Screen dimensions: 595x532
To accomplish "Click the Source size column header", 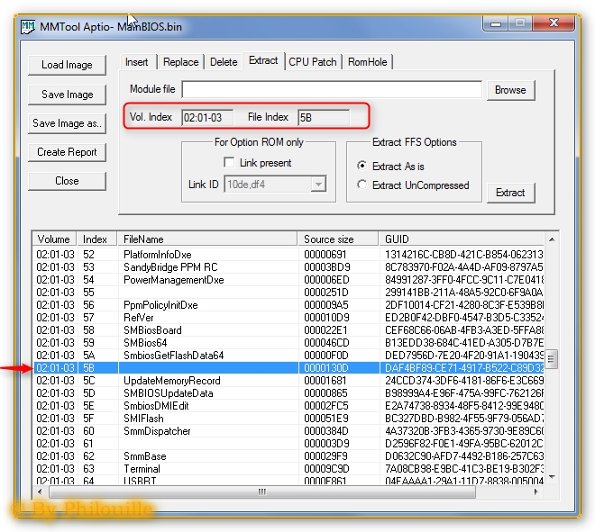I will click(337, 239).
